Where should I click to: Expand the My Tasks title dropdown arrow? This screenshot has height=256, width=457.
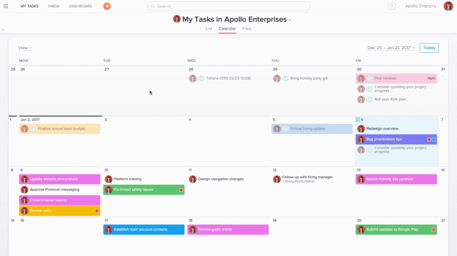[290, 20]
